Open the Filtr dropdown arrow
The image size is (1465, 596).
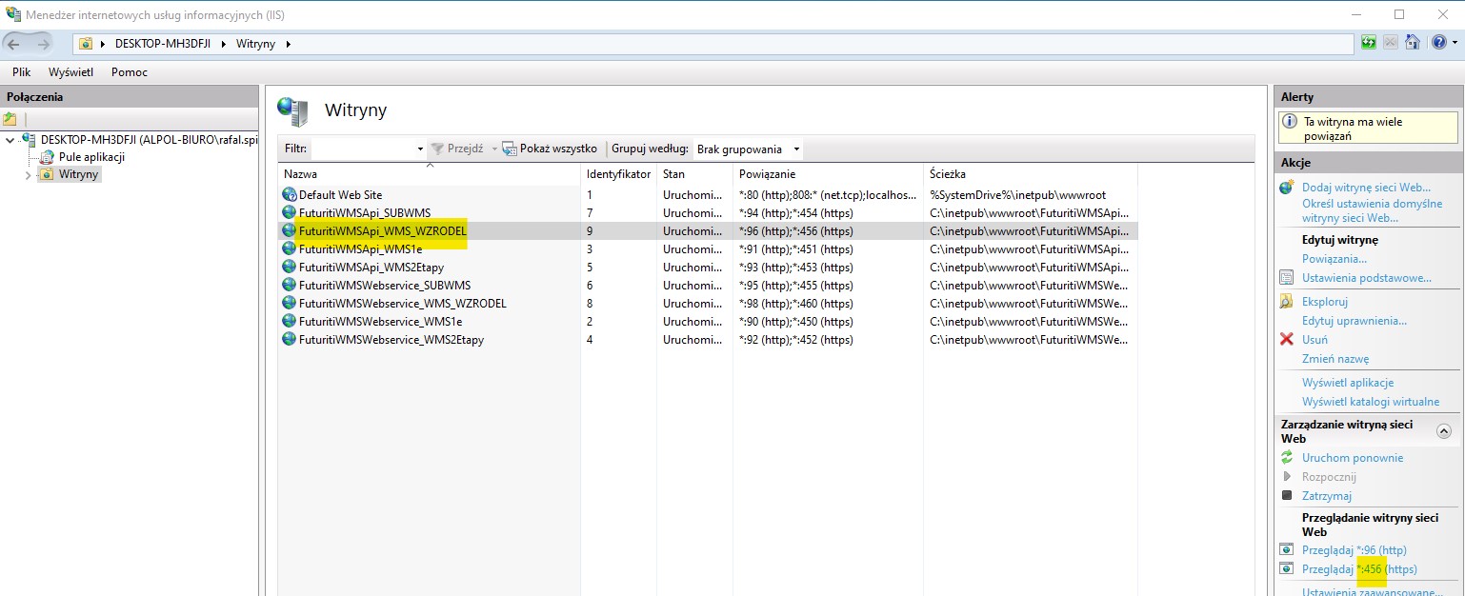pos(420,149)
